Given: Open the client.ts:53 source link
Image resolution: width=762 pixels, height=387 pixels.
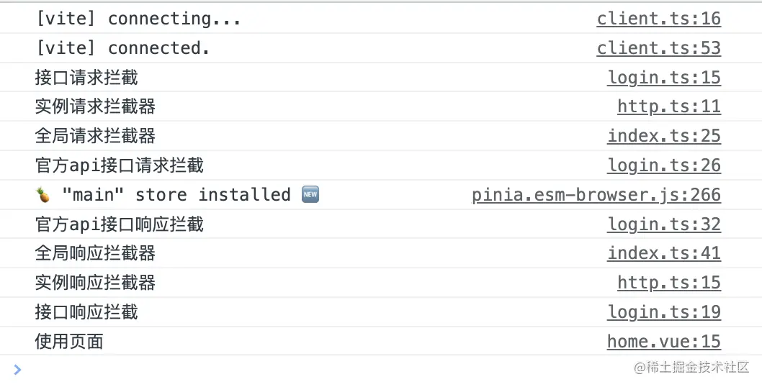Looking at the screenshot, I should click(x=658, y=48).
